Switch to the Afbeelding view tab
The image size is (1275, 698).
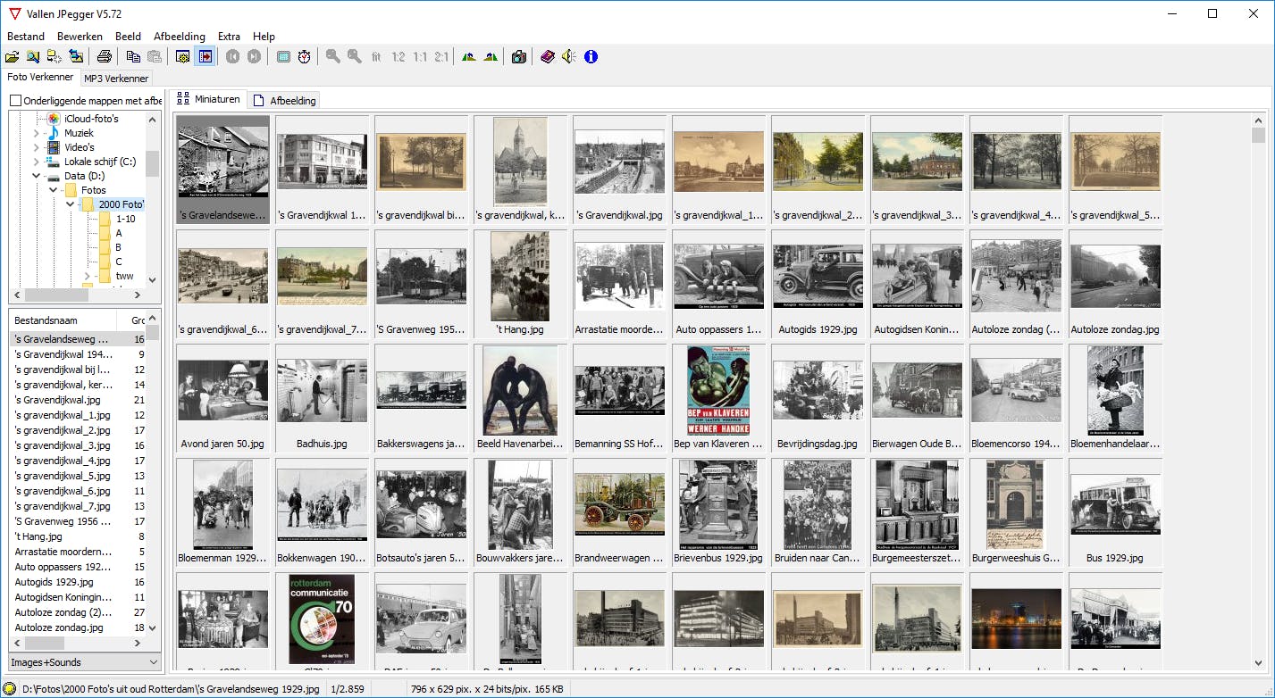coord(285,100)
